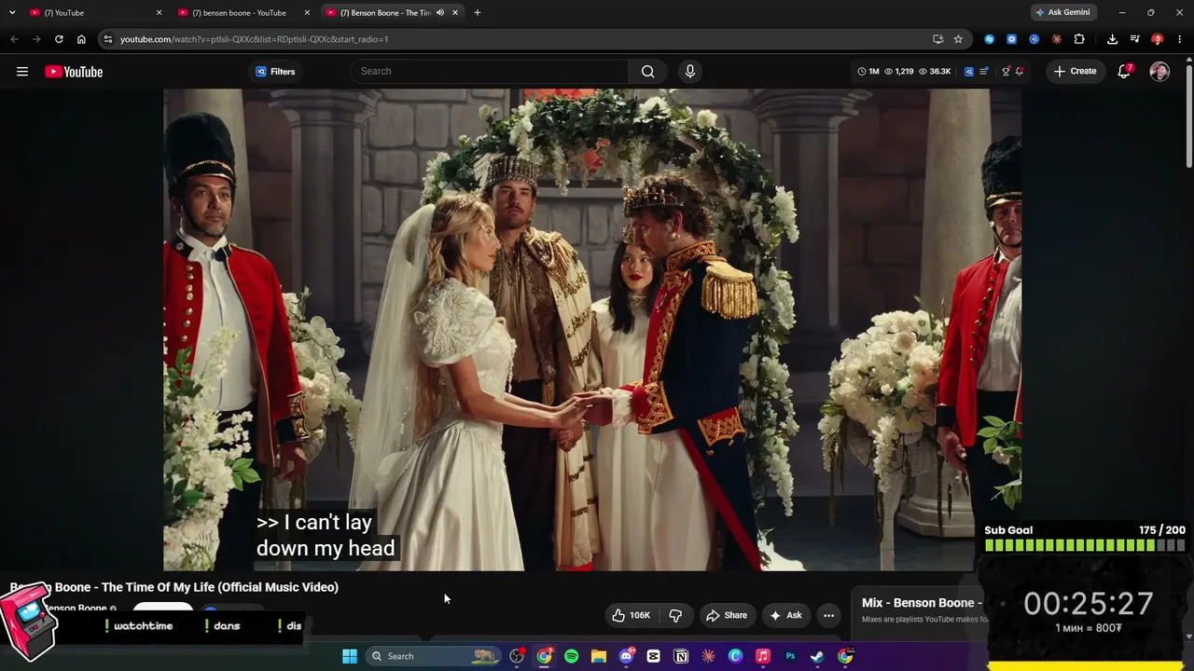Open the browser home page
Image resolution: width=1194 pixels, height=671 pixels.
point(81,39)
